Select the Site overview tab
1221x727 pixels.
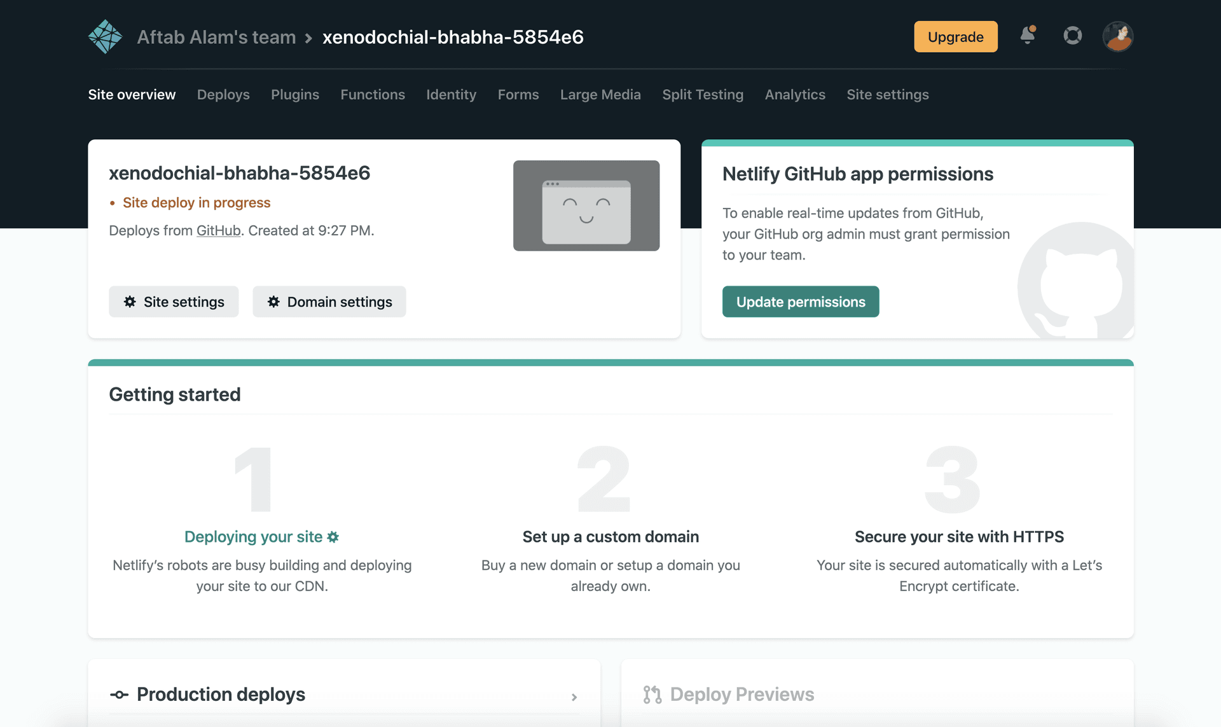click(132, 94)
